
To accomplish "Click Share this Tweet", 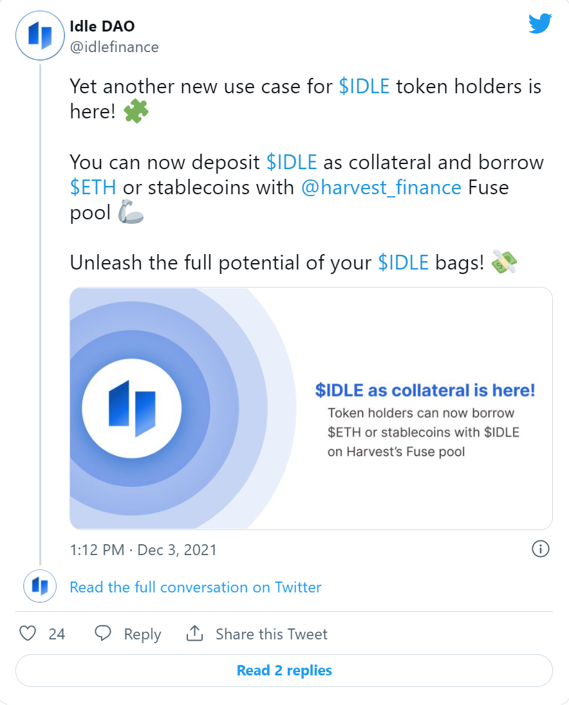I will [x=272, y=634].
